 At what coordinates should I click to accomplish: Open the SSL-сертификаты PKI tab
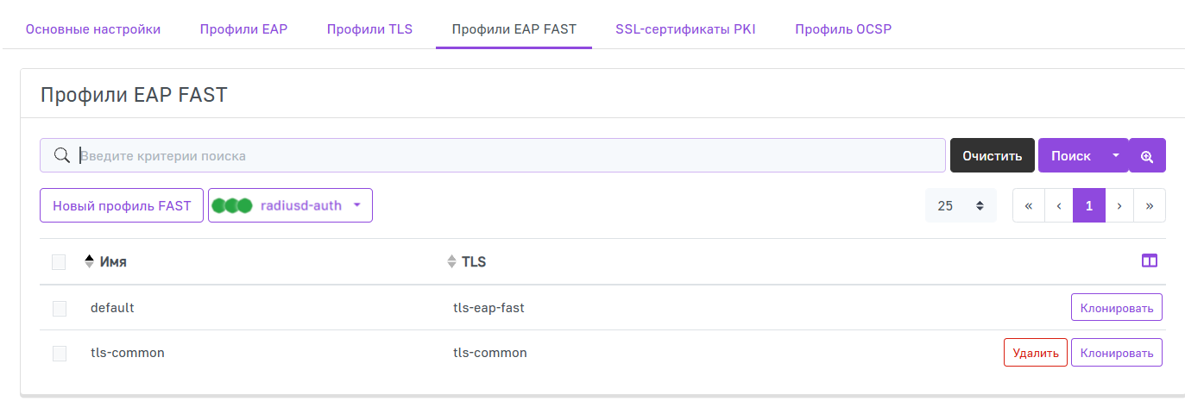click(x=685, y=29)
